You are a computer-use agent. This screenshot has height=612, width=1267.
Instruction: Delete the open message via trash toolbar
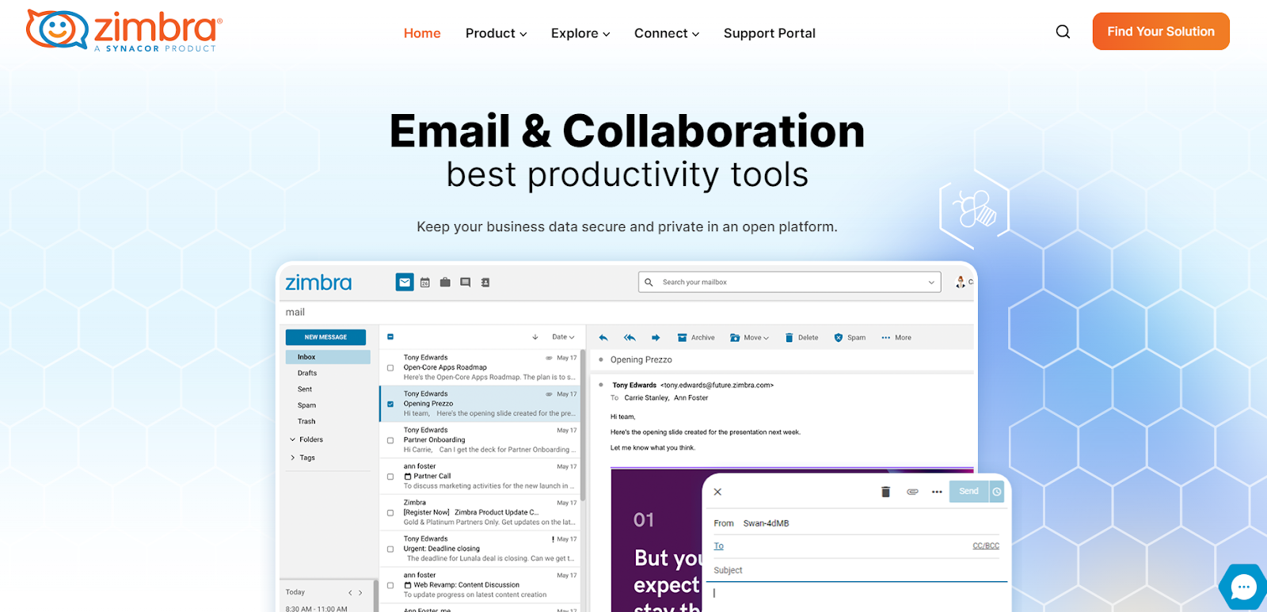(801, 337)
